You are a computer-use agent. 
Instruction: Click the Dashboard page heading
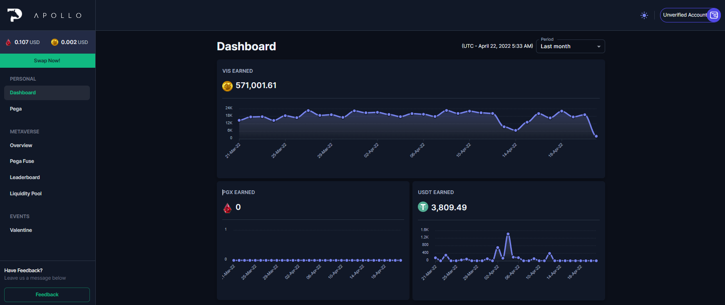246,47
